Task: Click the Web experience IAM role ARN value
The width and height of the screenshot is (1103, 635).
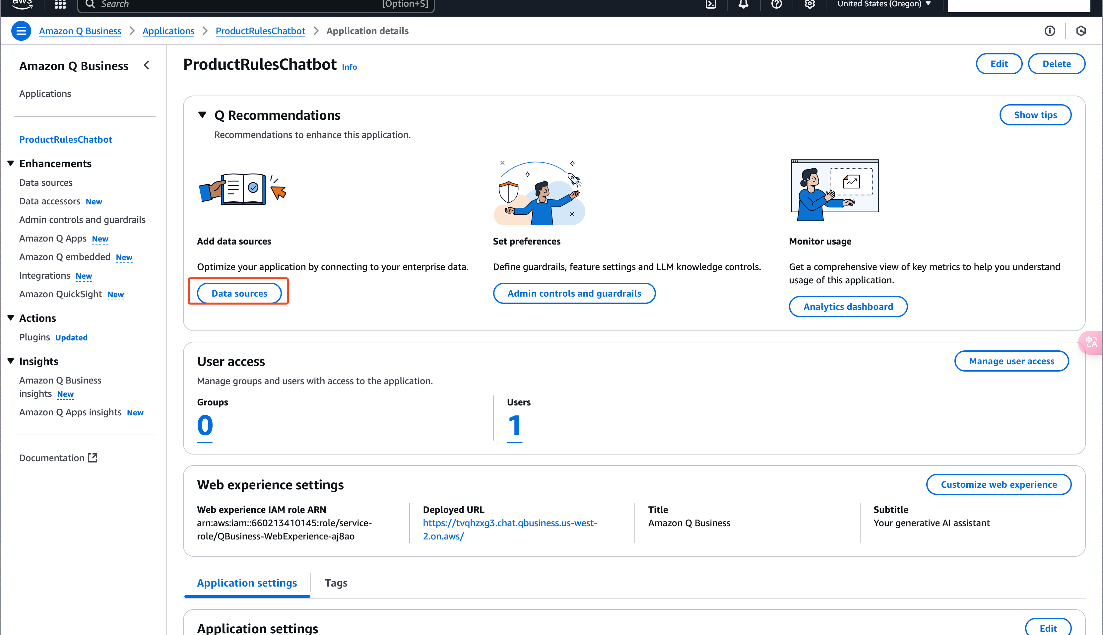Action: 284,529
